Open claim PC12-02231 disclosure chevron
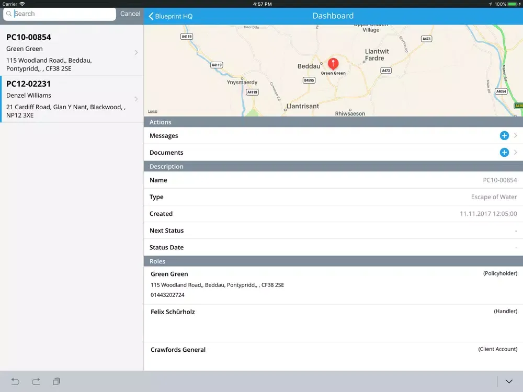This screenshot has width=523, height=392. pyautogui.click(x=137, y=99)
